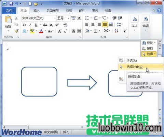
Task: Show paragraph marks icon
Action: [x=125, y=30]
